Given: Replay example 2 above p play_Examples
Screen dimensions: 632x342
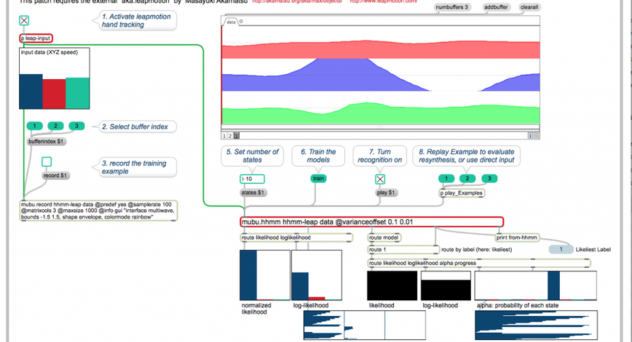Looking at the screenshot, I should [x=467, y=179].
